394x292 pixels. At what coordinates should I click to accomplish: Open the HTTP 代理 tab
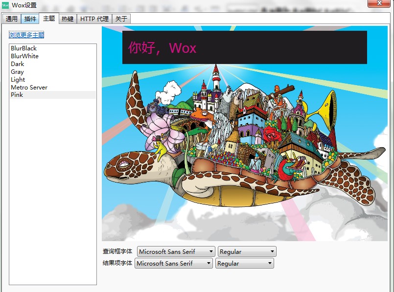pyautogui.click(x=93, y=19)
